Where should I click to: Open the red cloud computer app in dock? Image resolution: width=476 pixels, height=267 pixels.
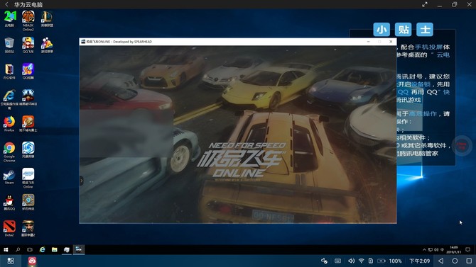[x=32, y=261]
